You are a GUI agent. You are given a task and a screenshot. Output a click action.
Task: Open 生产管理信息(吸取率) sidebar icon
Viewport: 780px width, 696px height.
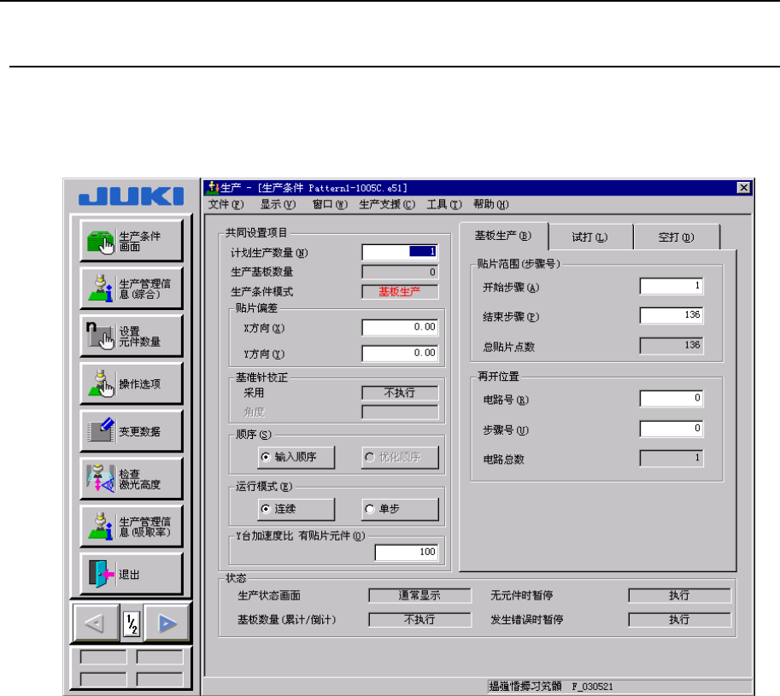pyautogui.click(x=132, y=526)
